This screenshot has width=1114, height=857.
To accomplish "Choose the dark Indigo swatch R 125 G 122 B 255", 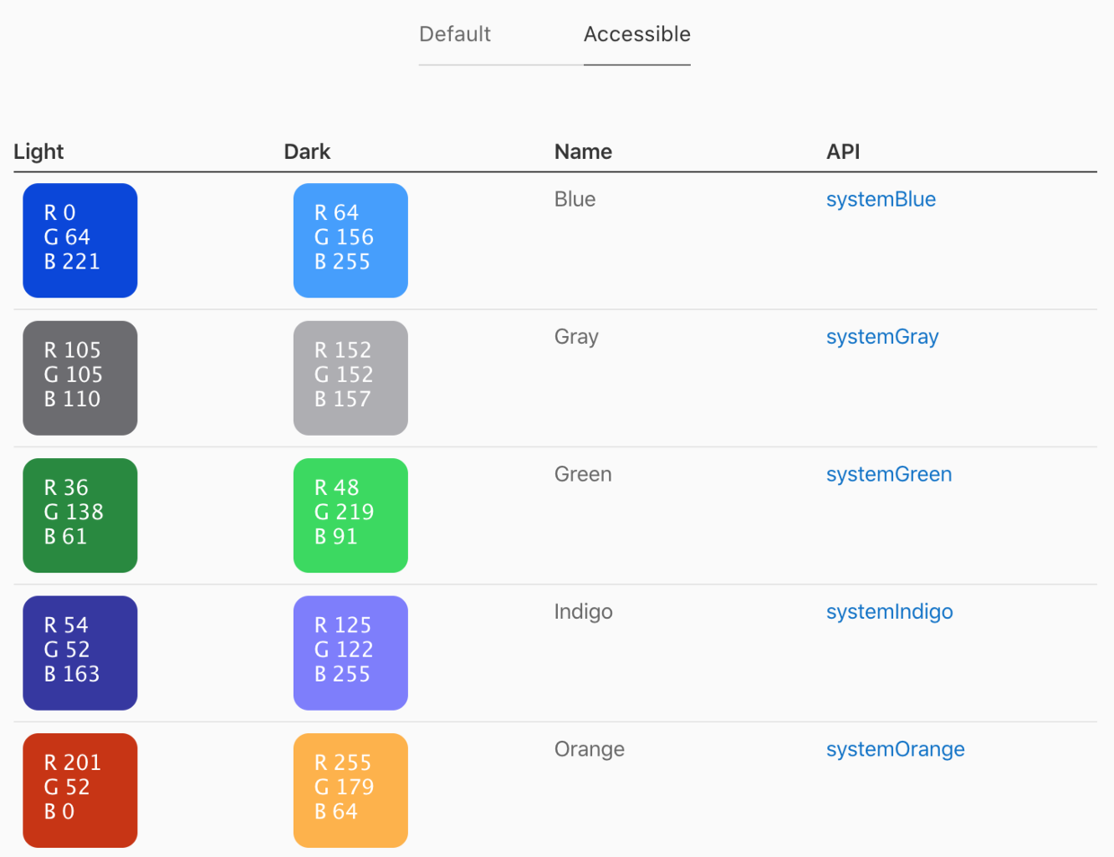I will point(350,653).
